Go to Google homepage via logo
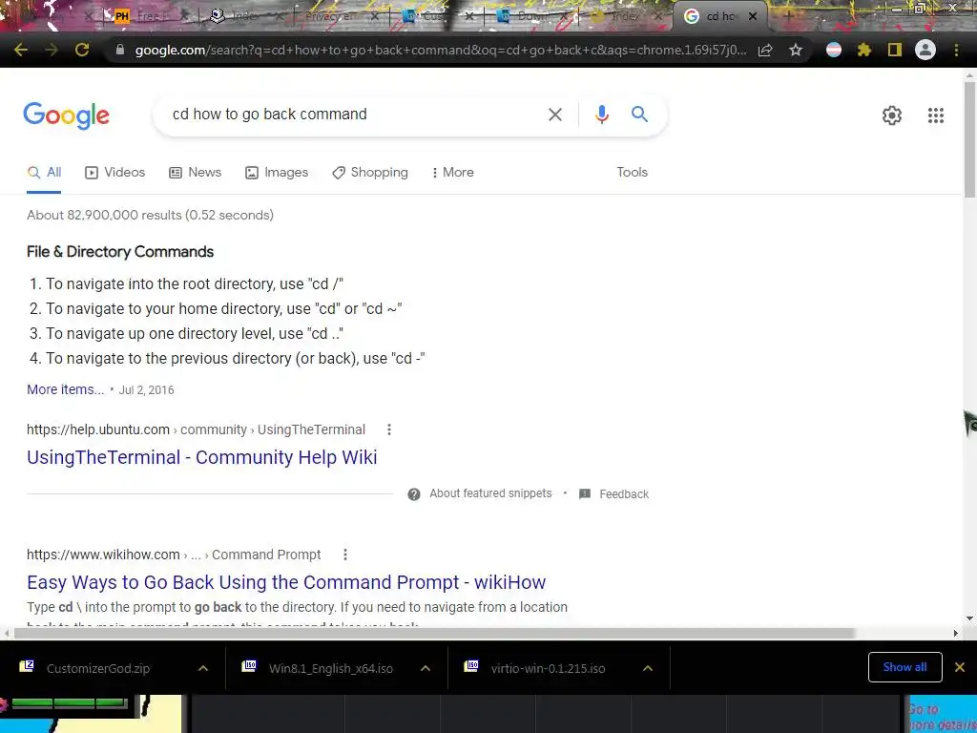 coord(66,115)
